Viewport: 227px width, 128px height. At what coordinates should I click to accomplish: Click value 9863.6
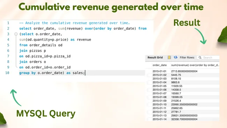175,82
